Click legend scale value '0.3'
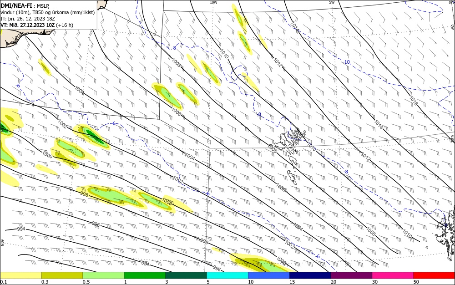The height and width of the screenshot is (285, 455). [45, 282]
